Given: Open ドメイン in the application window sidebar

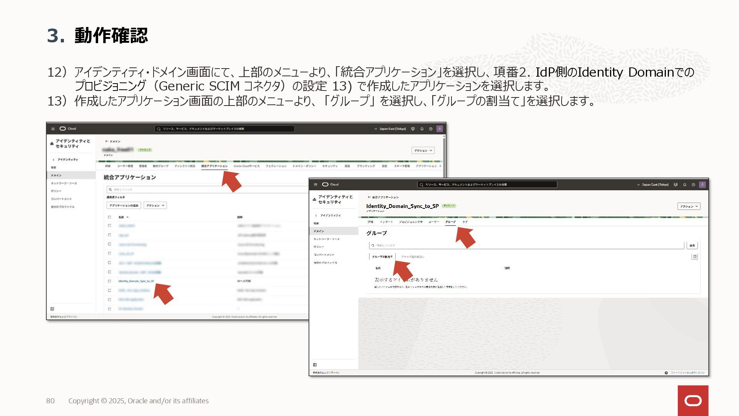Looking at the screenshot, I should 334,231.
